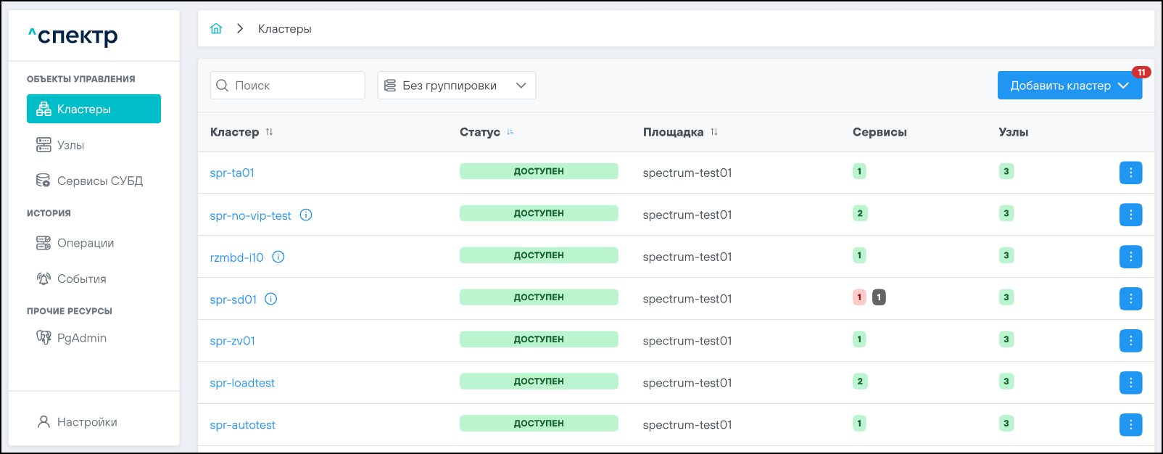Image resolution: width=1163 pixels, height=454 pixels.
Task: Click info icon beside spr-sd01
Action: (271, 299)
